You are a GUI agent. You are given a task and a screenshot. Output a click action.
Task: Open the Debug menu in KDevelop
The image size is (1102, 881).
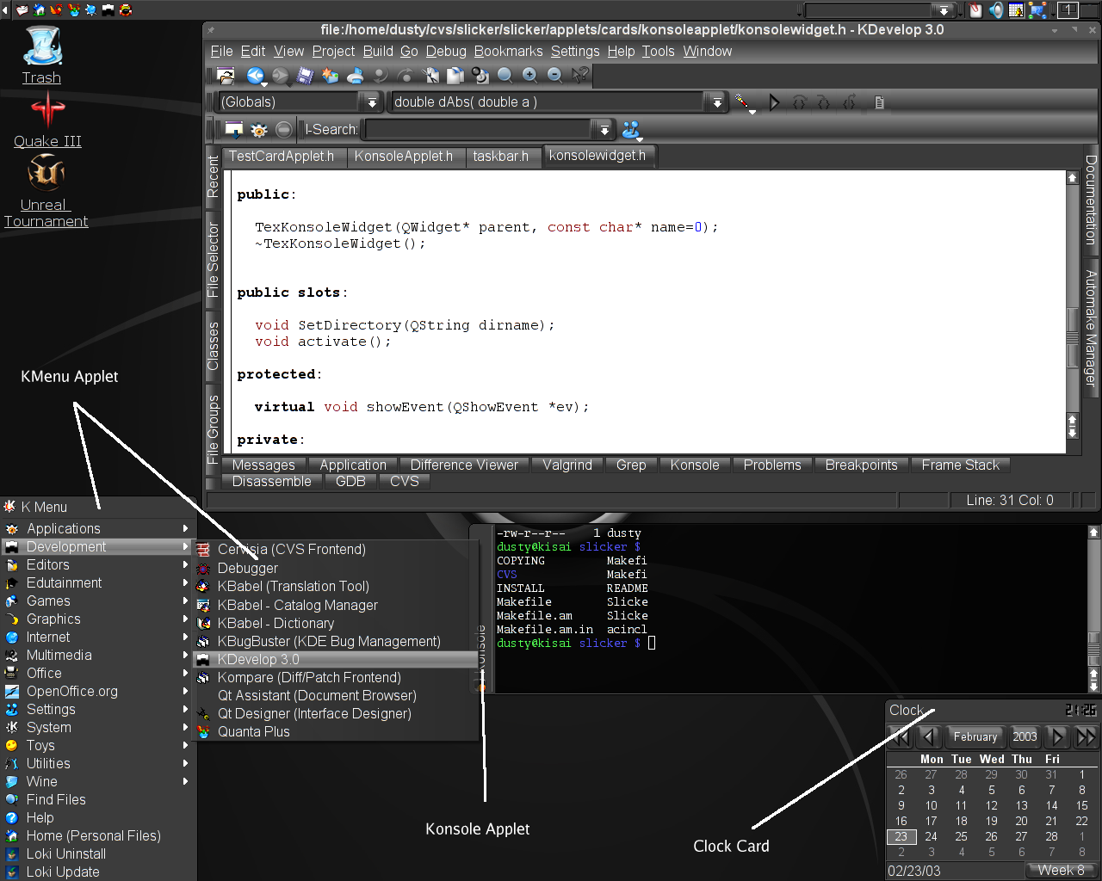(446, 51)
